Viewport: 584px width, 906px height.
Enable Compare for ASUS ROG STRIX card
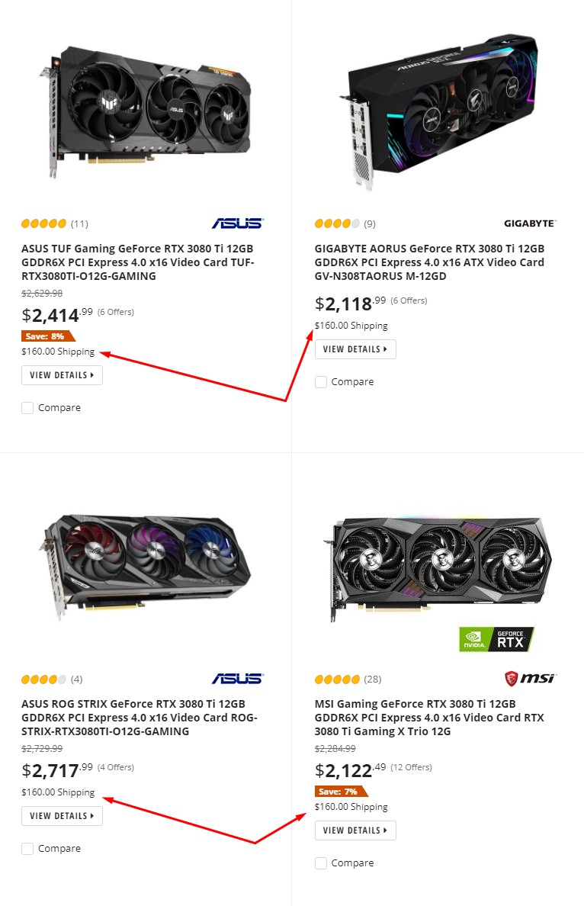pyautogui.click(x=27, y=849)
